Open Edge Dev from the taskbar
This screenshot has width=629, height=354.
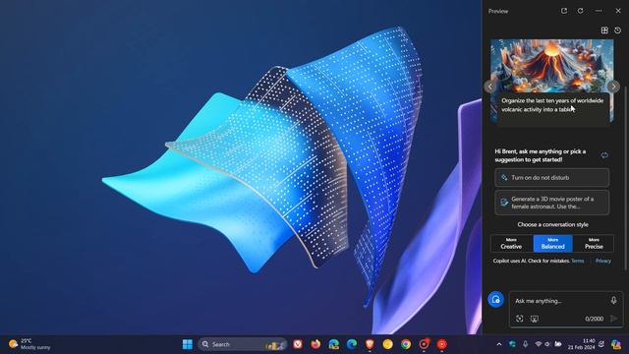(x=334, y=344)
